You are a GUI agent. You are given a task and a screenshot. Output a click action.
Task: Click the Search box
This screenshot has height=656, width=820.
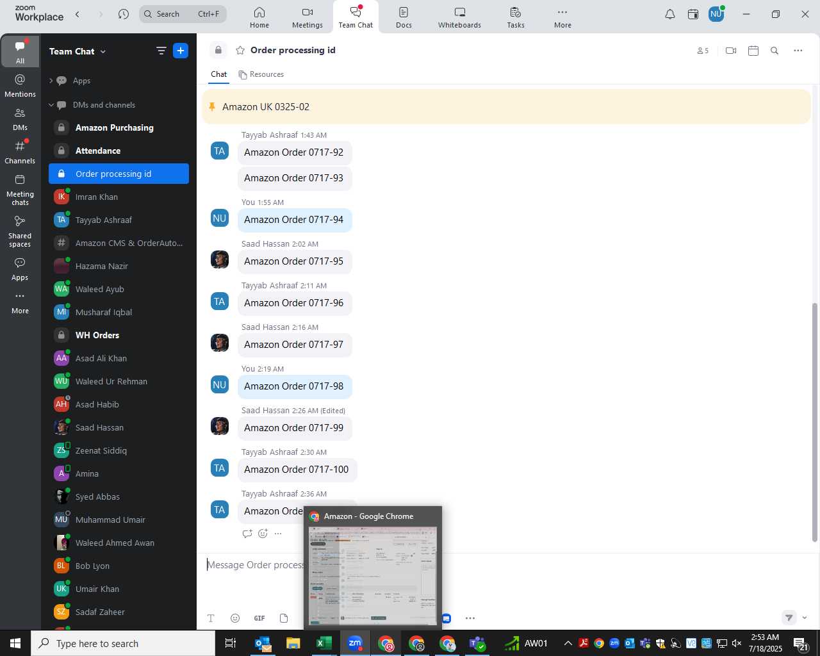(183, 13)
